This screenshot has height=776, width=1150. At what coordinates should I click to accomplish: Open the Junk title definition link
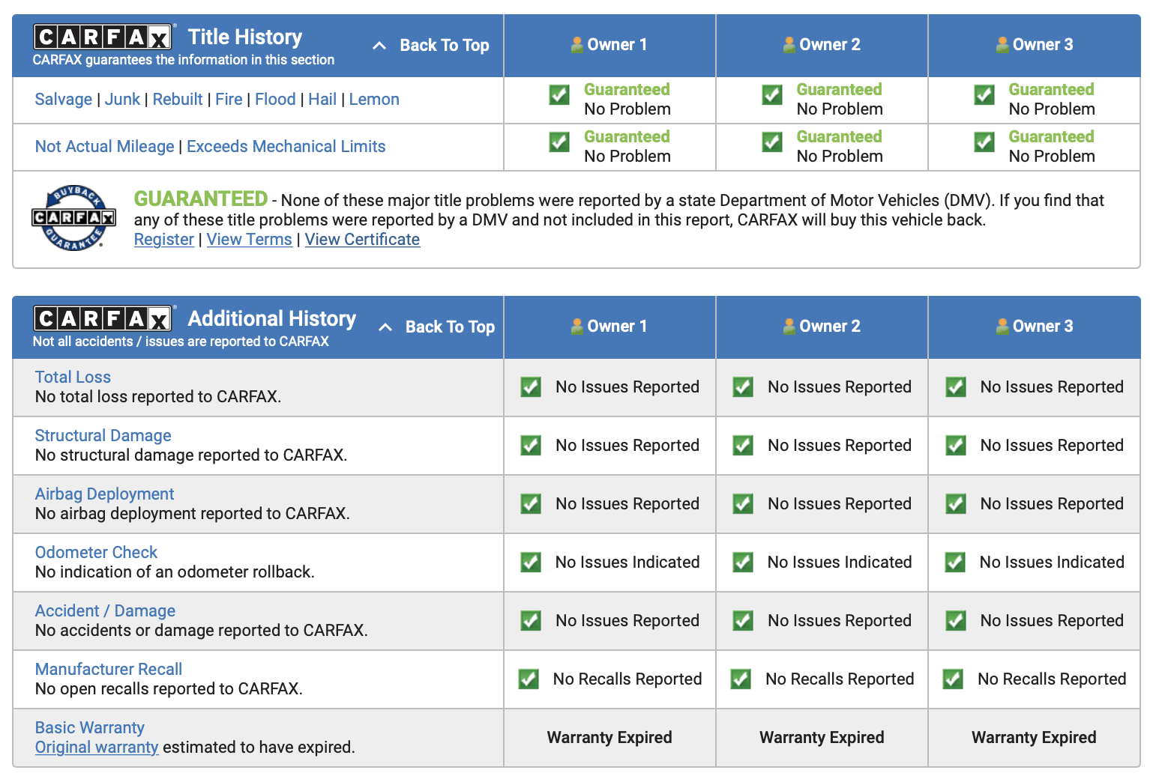tap(122, 99)
